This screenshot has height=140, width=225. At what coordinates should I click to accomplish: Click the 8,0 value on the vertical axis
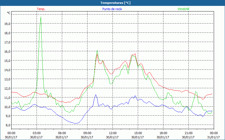pyautogui.click(x=8, y=125)
